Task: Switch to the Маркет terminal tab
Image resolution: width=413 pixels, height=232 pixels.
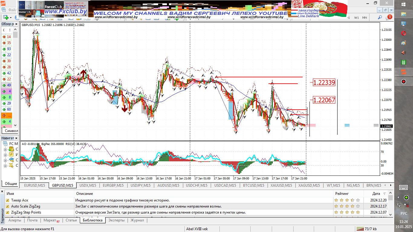Action: [x=51, y=220]
